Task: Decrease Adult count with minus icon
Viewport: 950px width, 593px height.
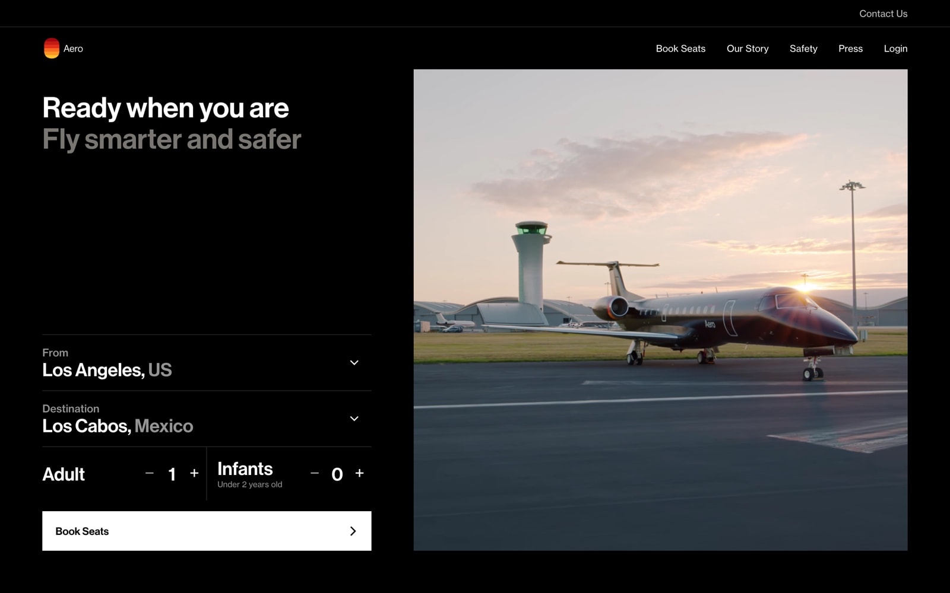Action: click(x=150, y=473)
